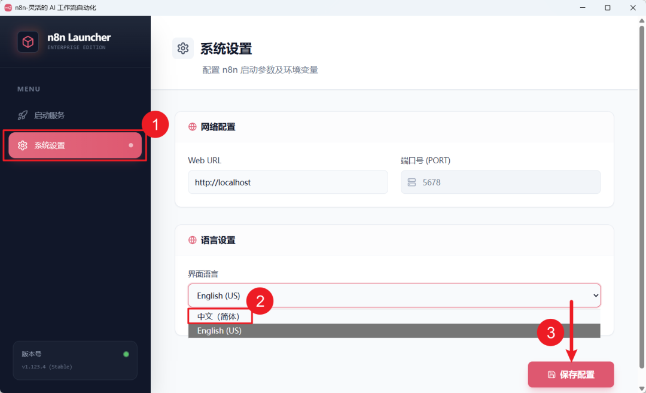Choose English (US) option in list
Screen dimensions: 646x393
(x=394, y=330)
